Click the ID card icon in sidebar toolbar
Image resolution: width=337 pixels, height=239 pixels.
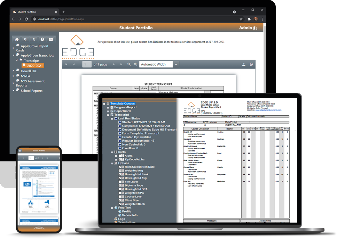coord(51,39)
